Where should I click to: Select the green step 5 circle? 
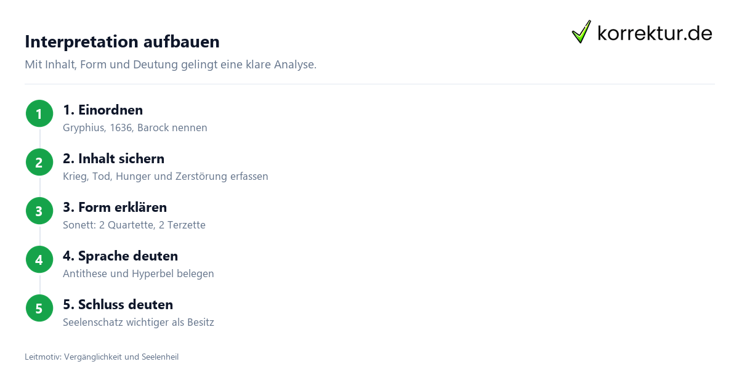tap(39, 308)
